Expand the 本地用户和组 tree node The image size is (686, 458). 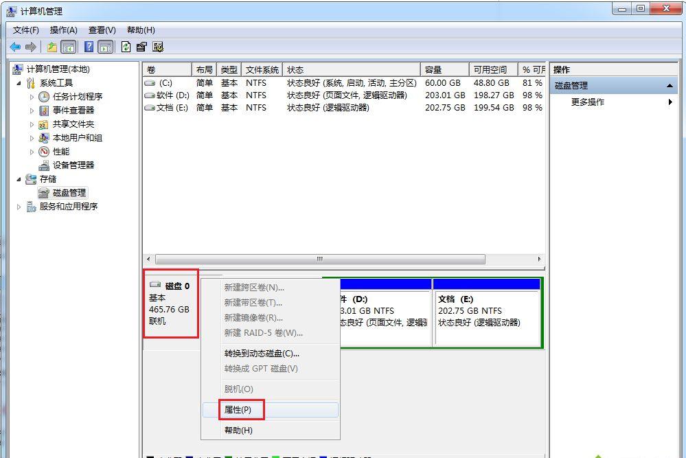32,138
